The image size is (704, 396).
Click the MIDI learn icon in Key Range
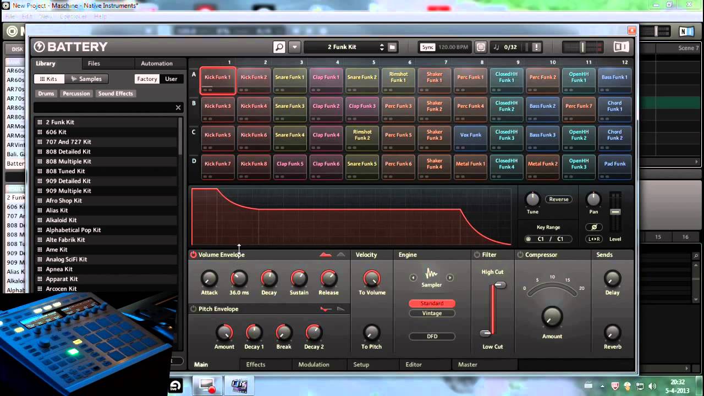[x=529, y=239]
